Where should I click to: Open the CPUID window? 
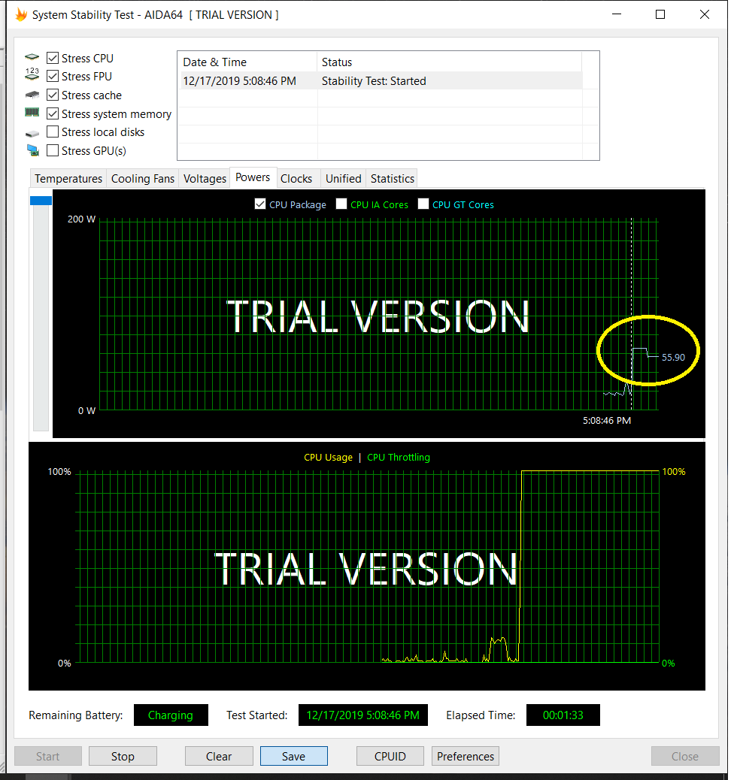390,756
